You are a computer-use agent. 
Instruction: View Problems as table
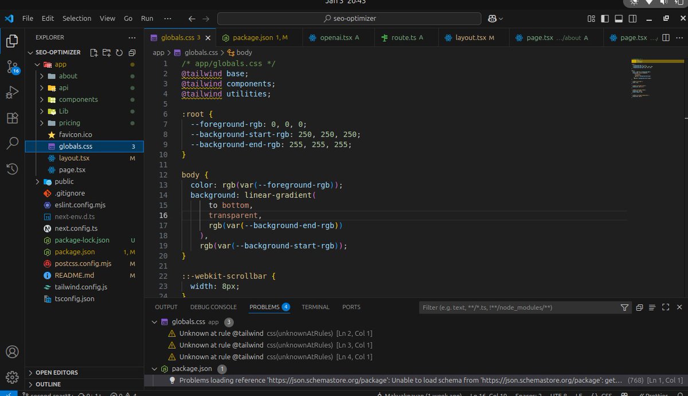(652, 308)
